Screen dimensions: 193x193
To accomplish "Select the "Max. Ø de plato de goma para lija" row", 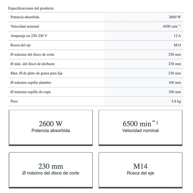I will (x=36, y=73).
